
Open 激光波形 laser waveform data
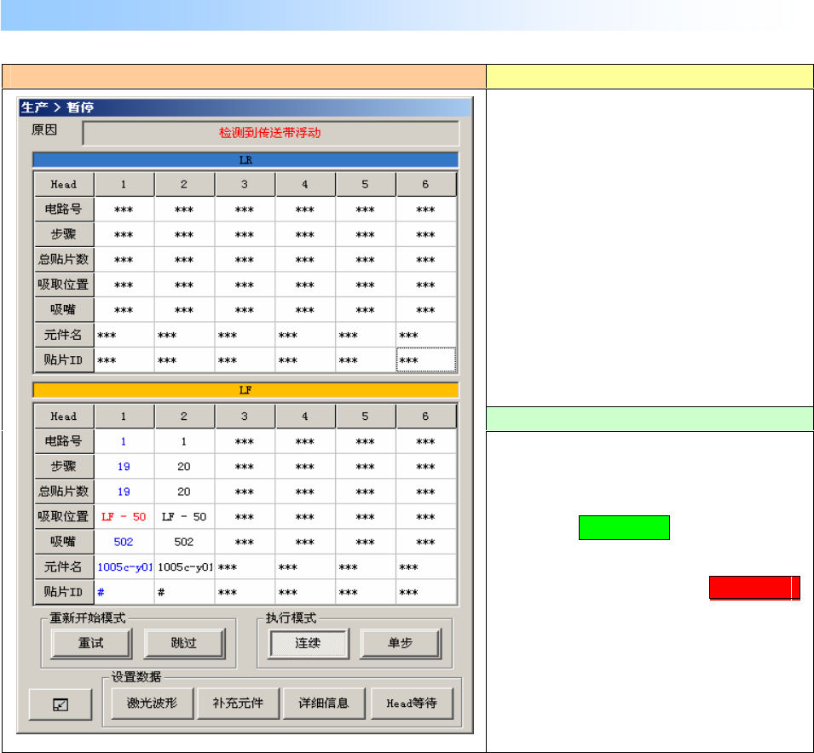152,704
